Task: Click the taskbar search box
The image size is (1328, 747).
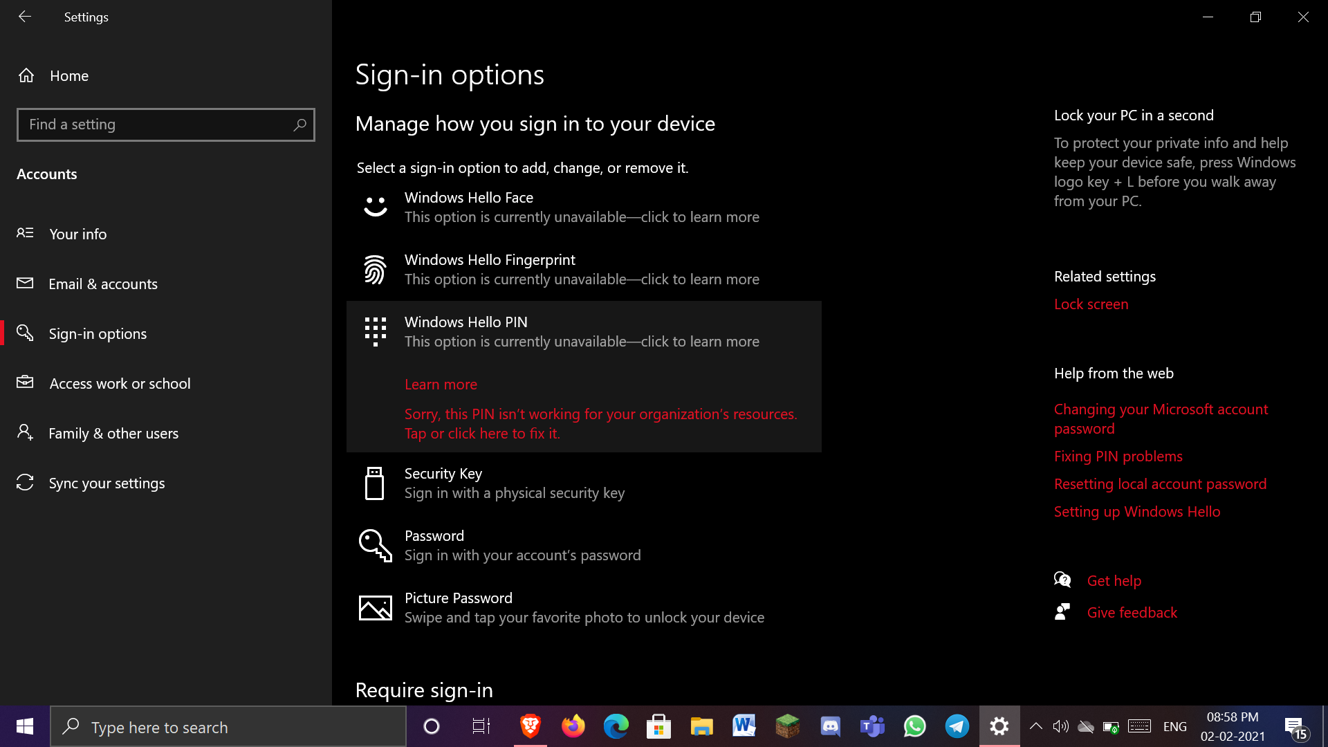Action: click(228, 727)
